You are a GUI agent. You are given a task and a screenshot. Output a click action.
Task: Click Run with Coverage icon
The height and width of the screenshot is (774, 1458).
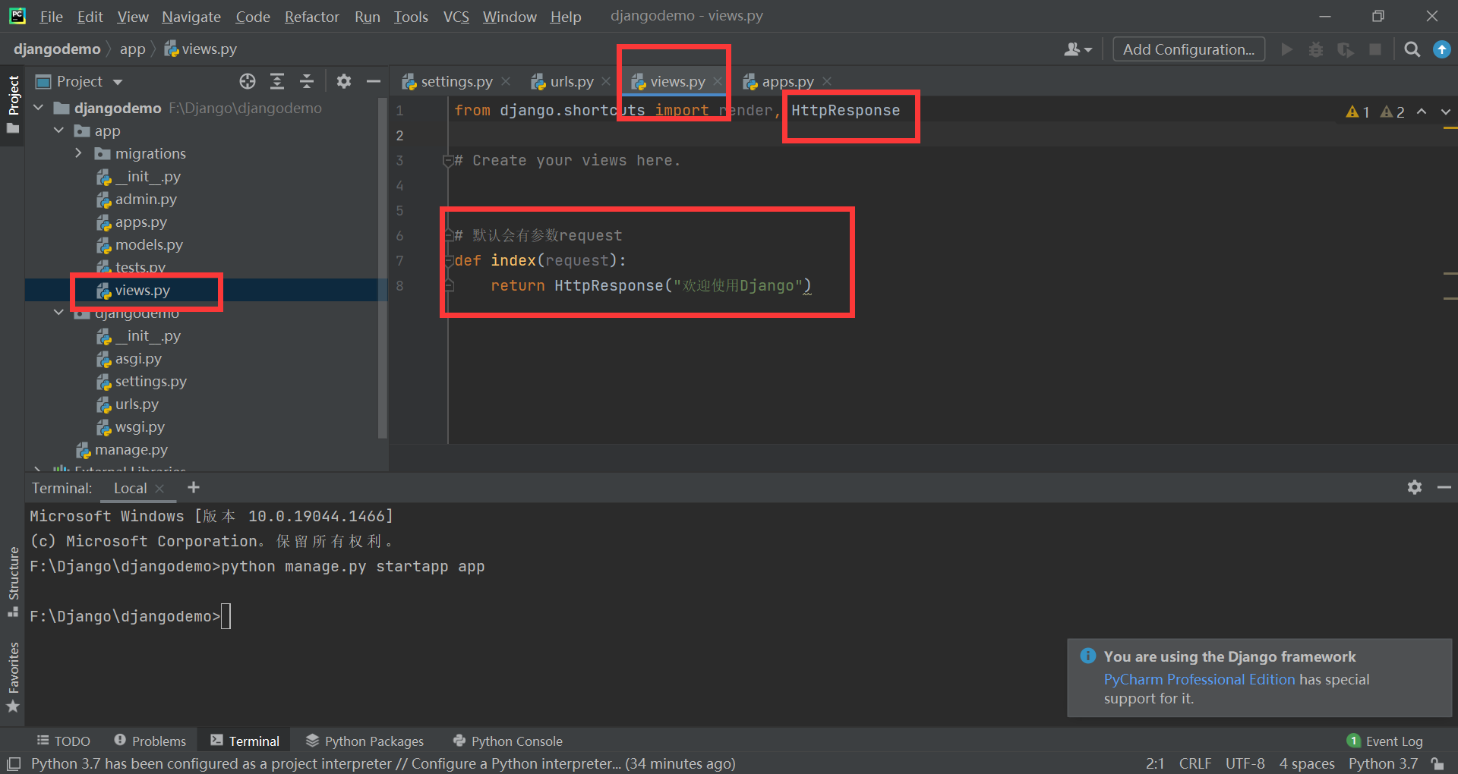1346,49
